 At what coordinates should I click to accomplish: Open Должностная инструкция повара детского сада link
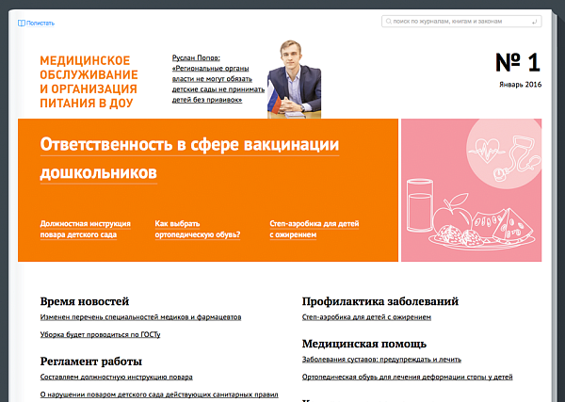[x=86, y=229]
